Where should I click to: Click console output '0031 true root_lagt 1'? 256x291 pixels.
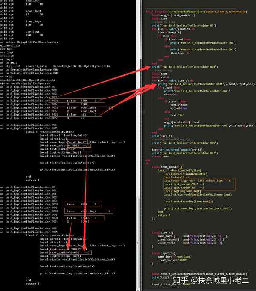(x=89, y=211)
